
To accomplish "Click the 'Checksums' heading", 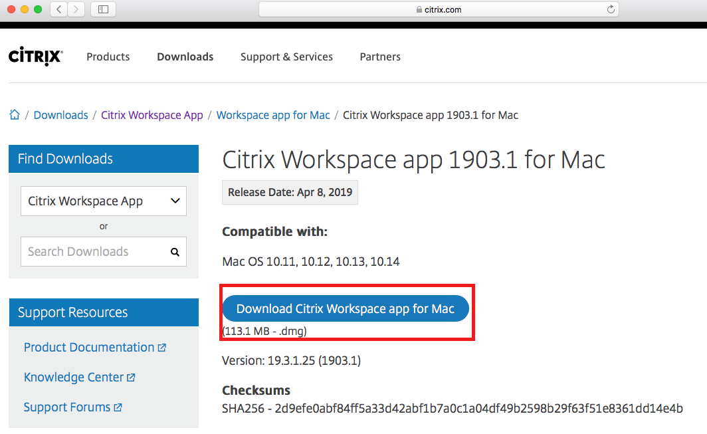I will tap(256, 390).
